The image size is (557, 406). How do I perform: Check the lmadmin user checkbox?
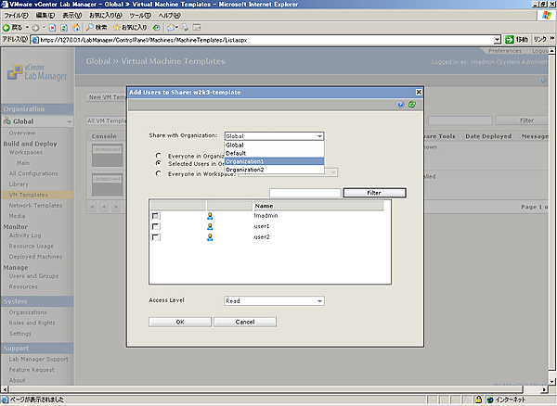click(x=156, y=216)
